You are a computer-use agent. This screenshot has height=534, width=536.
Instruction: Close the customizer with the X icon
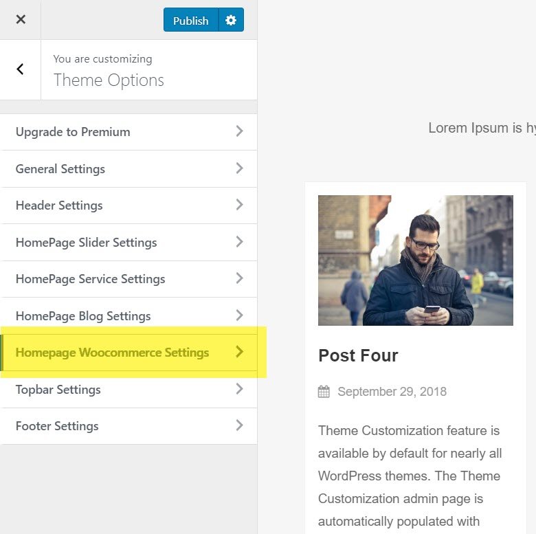[x=21, y=19]
